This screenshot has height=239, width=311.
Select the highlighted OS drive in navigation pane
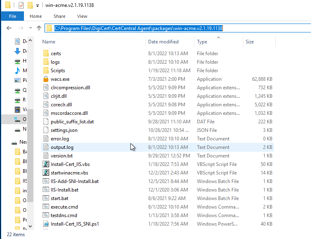pos(14,119)
